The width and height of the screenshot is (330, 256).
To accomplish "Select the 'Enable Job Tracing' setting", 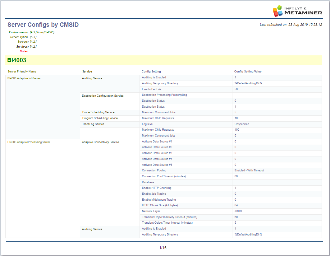I will [154, 194].
